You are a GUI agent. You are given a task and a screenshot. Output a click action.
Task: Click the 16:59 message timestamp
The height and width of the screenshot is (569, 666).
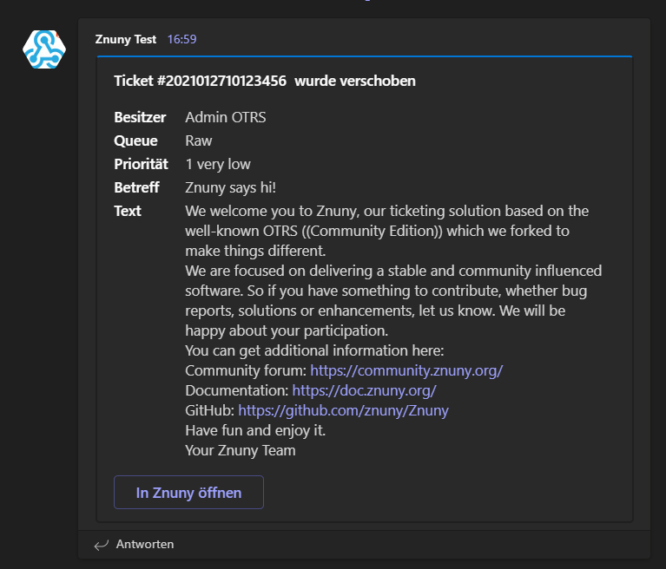click(x=181, y=39)
